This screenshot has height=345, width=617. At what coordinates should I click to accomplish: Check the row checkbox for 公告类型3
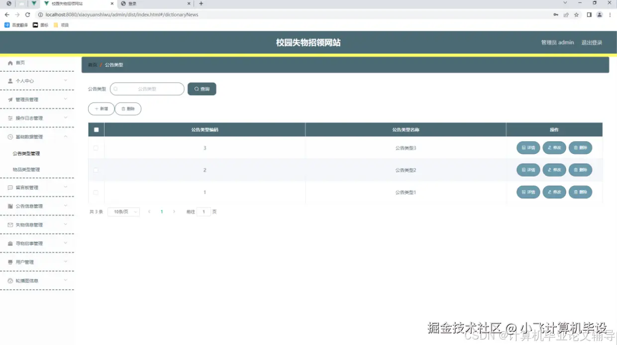coord(96,147)
